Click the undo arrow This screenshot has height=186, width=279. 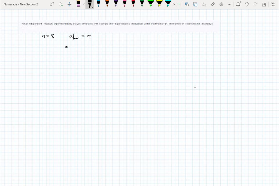[247, 4]
